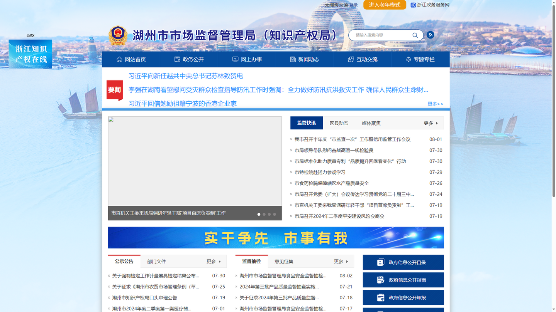Select the second carousel dot
The height and width of the screenshot is (312, 556).
pos(264,214)
